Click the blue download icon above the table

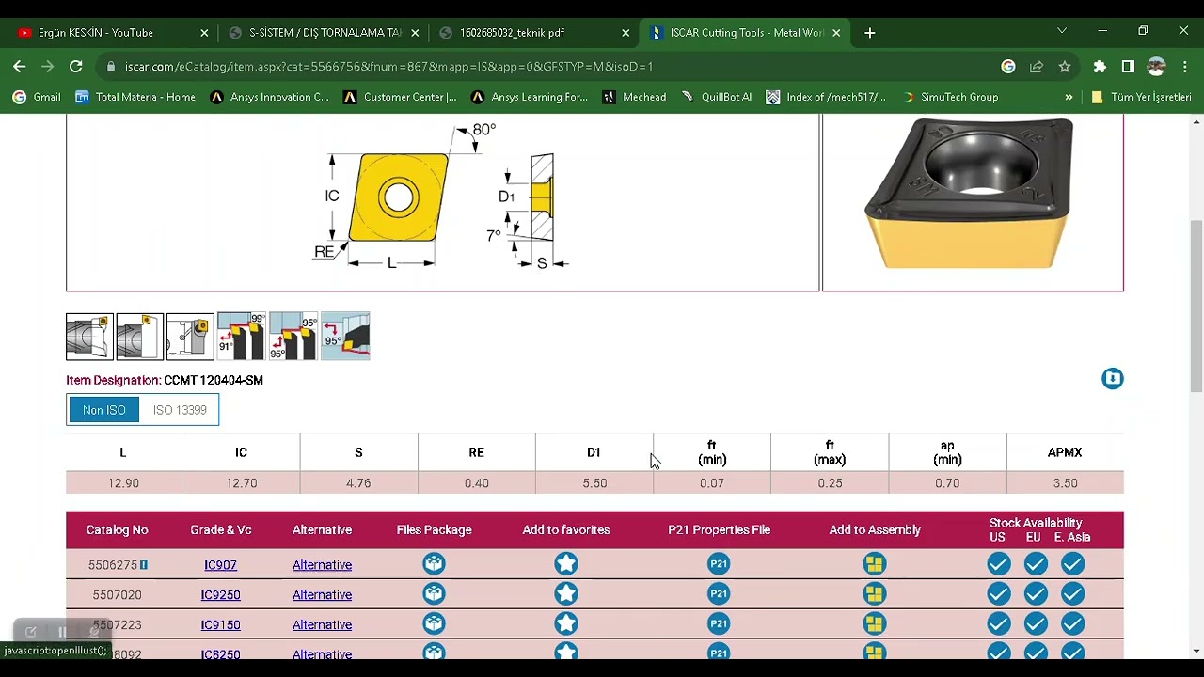1113,379
